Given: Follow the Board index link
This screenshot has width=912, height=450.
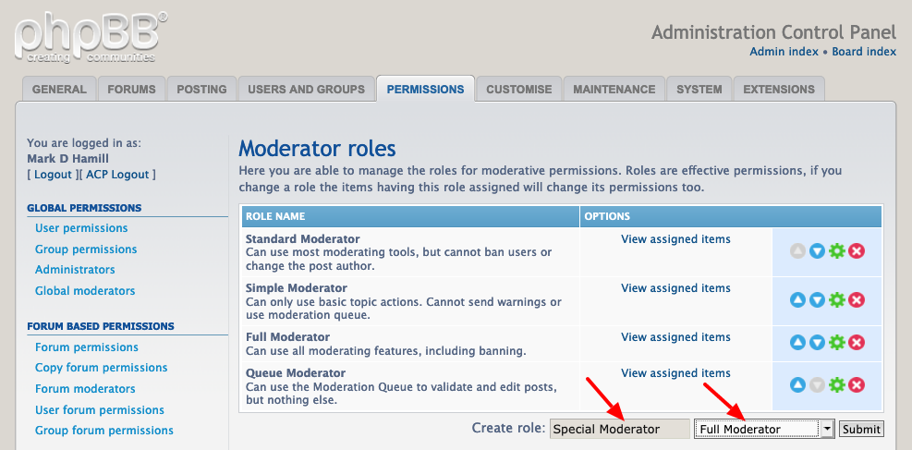Looking at the screenshot, I should pyautogui.click(x=864, y=51).
